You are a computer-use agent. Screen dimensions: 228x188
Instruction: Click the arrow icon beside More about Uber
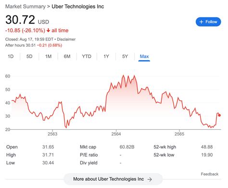coord(150,179)
